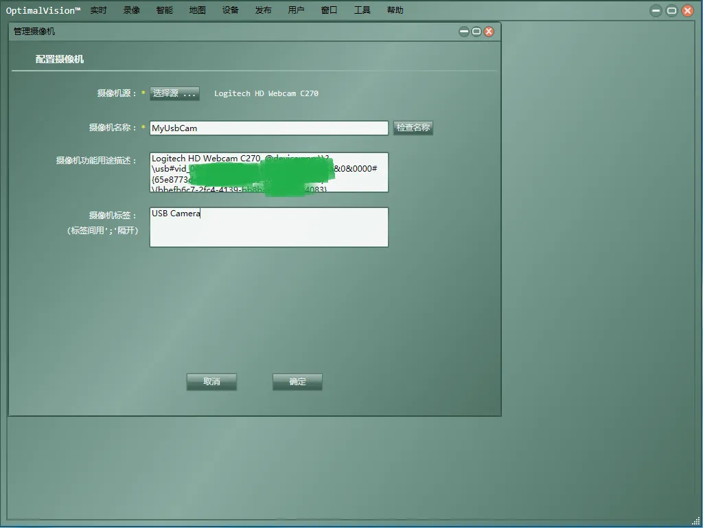Image resolution: width=703 pixels, height=528 pixels.
Task: Click the 取消 button
Action: (x=211, y=382)
